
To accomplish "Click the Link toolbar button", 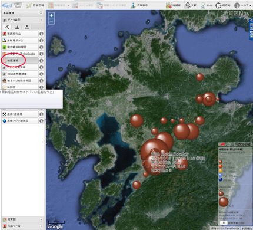I will (x=207, y=5).
